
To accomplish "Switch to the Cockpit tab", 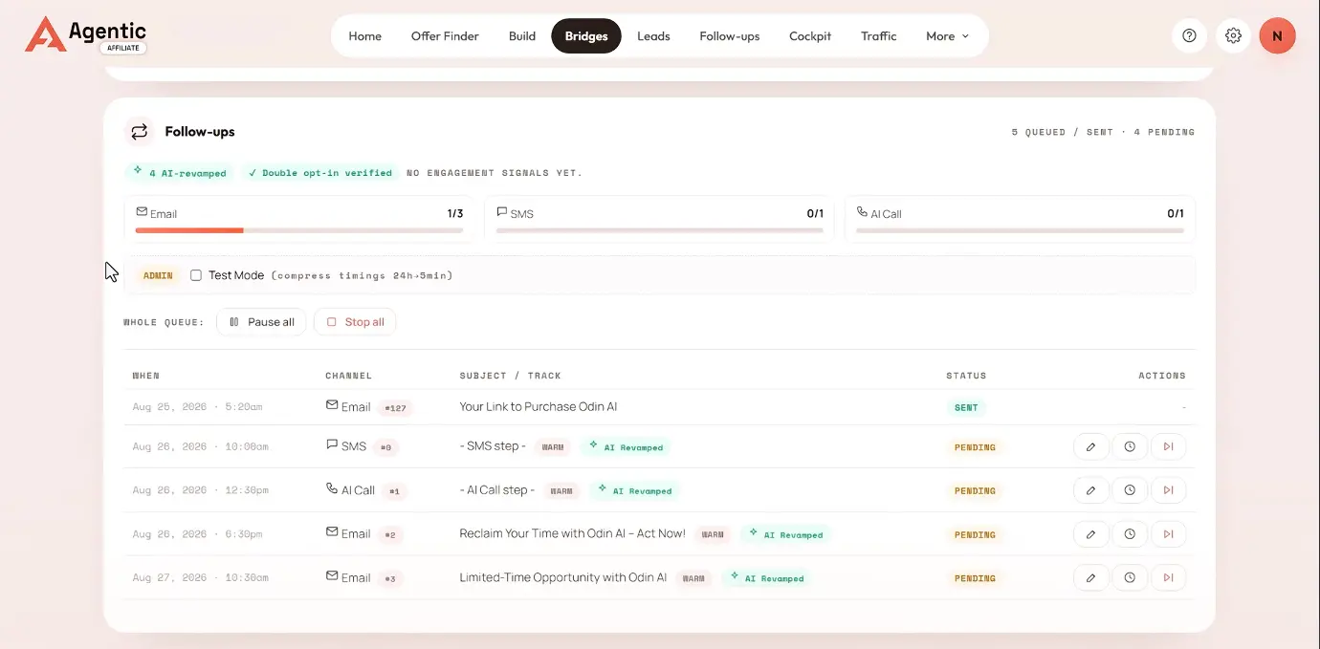I will tap(810, 36).
